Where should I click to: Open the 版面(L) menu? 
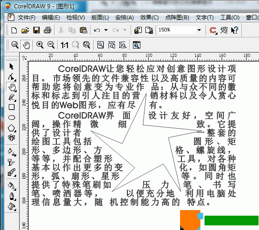[100, 18]
